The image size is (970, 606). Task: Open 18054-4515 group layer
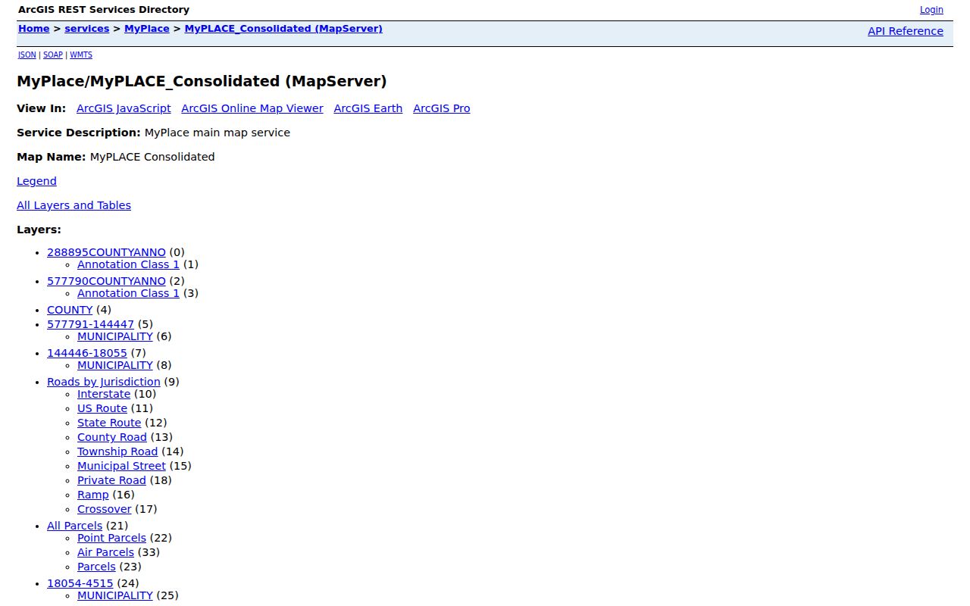point(80,583)
